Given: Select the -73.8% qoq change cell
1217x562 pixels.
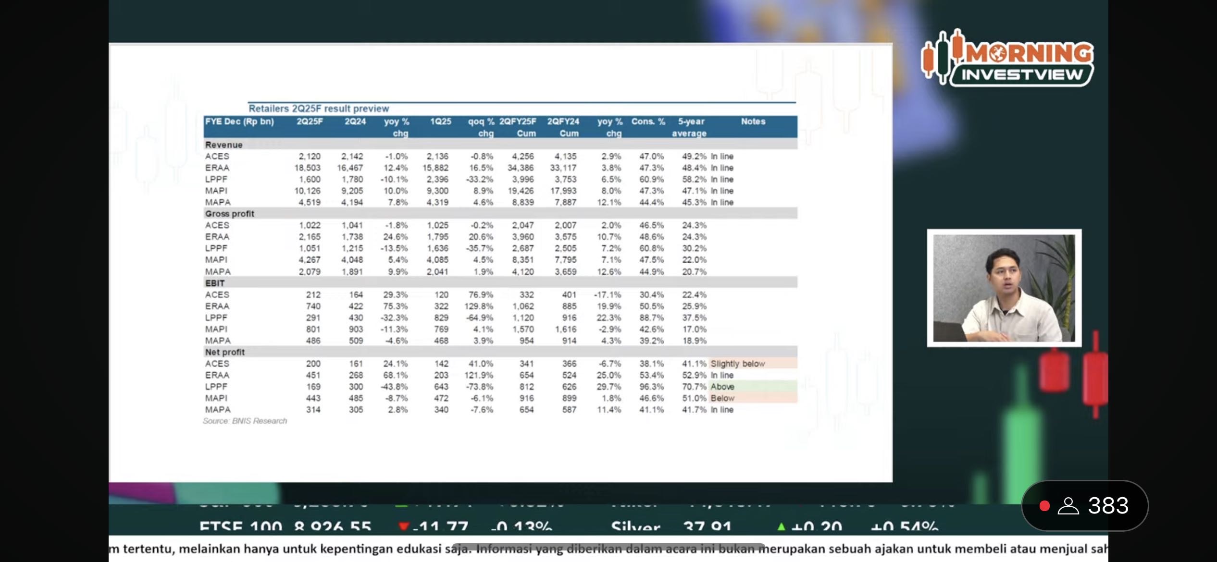Looking at the screenshot, I should 479,387.
